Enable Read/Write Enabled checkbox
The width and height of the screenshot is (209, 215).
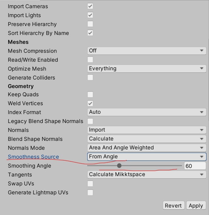point(90,60)
